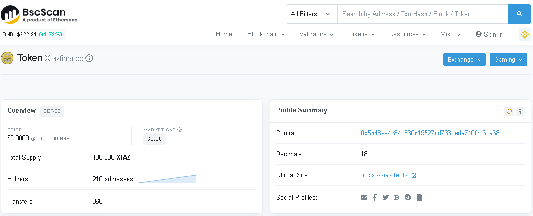This screenshot has width=533, height=216.
Task: Open the Facebook social profile icon
Action: (375, 197)
